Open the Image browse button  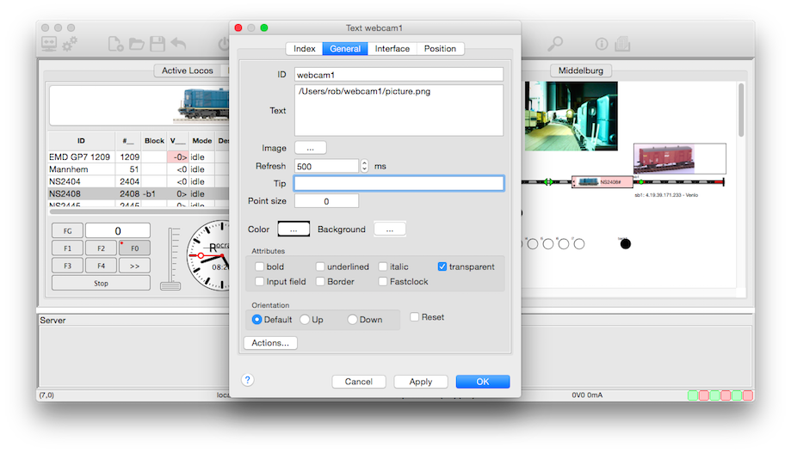(x=310, y=148)
